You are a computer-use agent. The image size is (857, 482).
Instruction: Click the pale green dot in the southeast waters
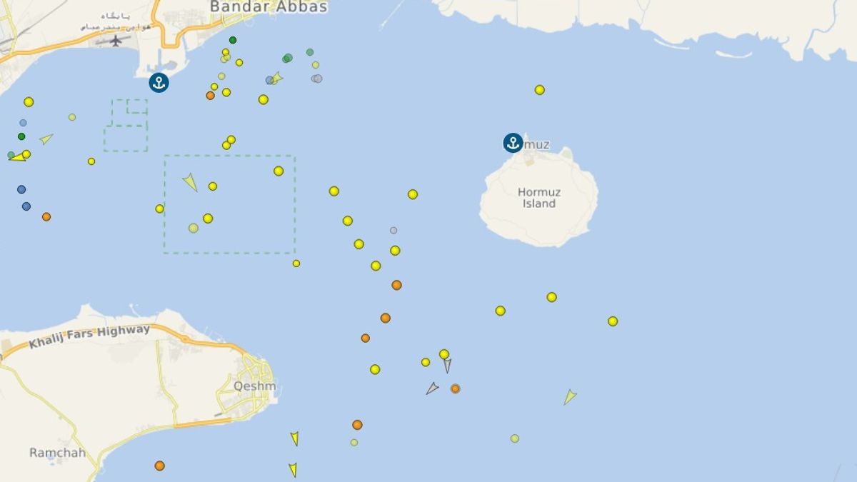515,438
